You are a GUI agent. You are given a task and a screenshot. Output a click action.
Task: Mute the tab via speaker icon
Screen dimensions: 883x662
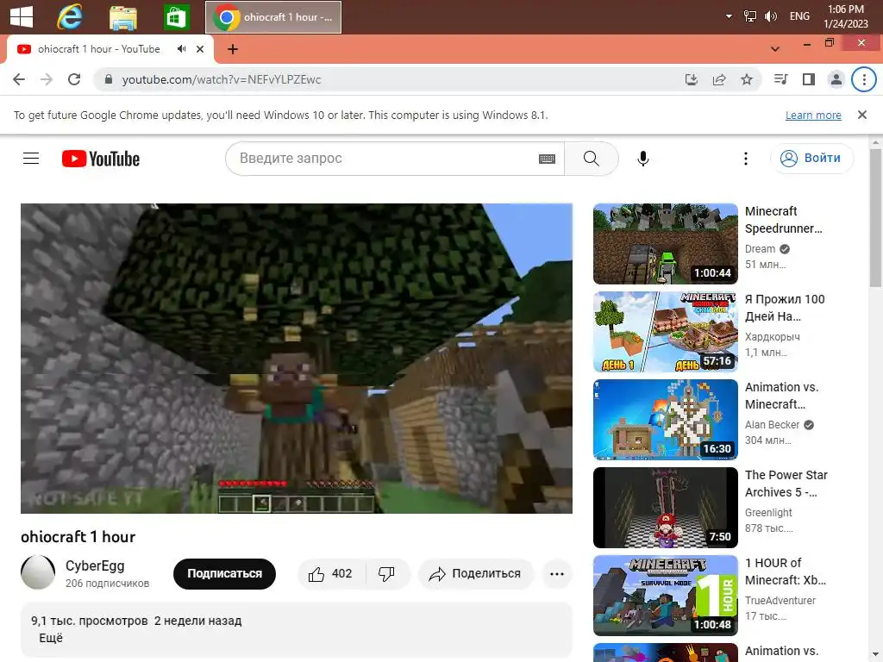pyautogui.click(x=181, y=49)
